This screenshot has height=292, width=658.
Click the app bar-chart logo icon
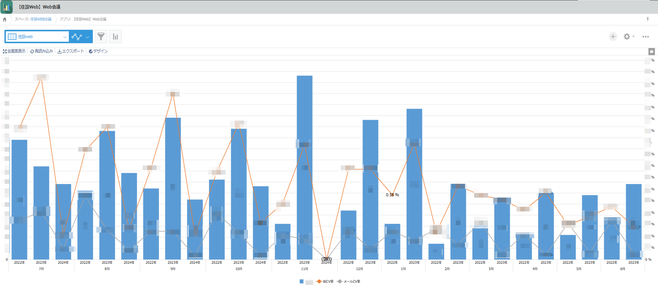pos(6,7)
